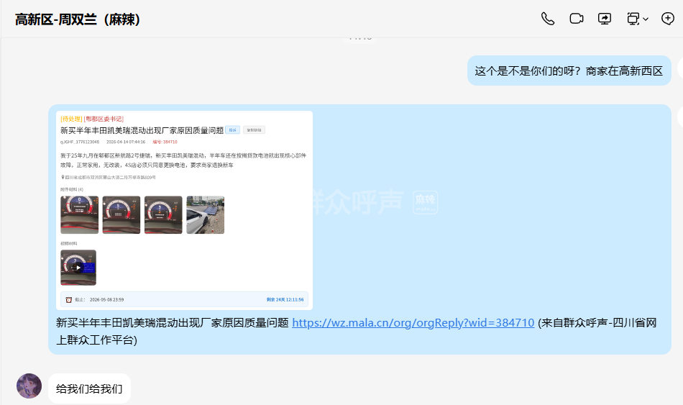This screenshot has width=683, height=405.
Task: Open the white car tow truck photo
Action: (205, 215)
